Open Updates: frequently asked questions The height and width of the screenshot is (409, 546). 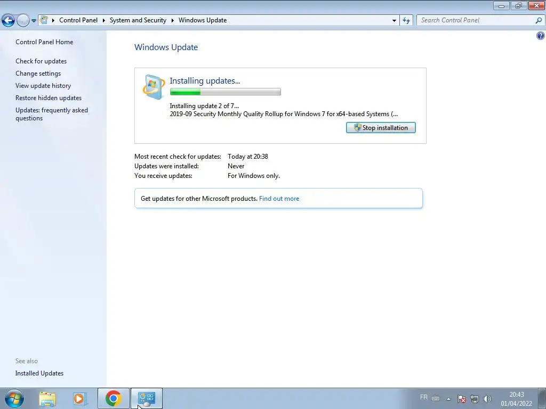tap(52, 114)
